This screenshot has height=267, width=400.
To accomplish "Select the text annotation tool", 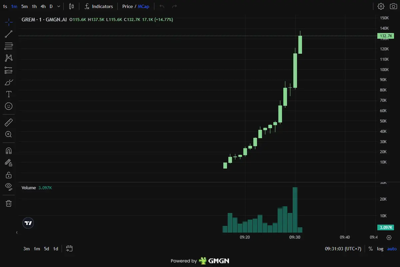I will (x=9, y=94).
